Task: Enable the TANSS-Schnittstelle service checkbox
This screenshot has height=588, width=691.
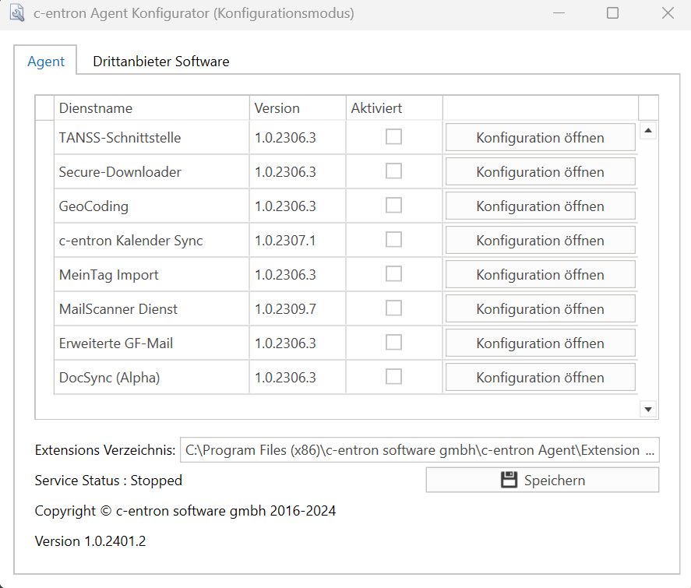Action: pos(393,136)
